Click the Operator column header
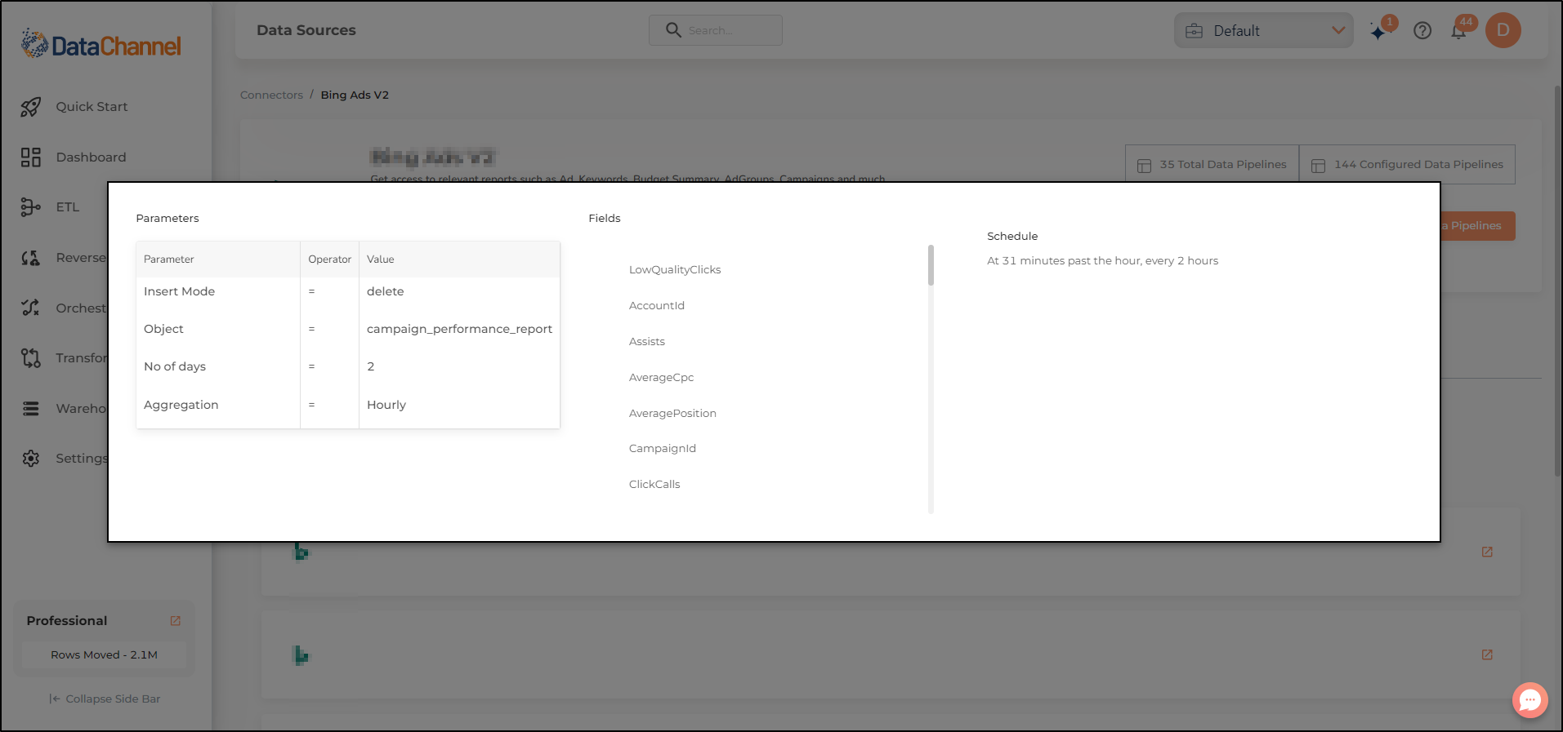This screenshot has height=732, width=1563. point(329,260)
